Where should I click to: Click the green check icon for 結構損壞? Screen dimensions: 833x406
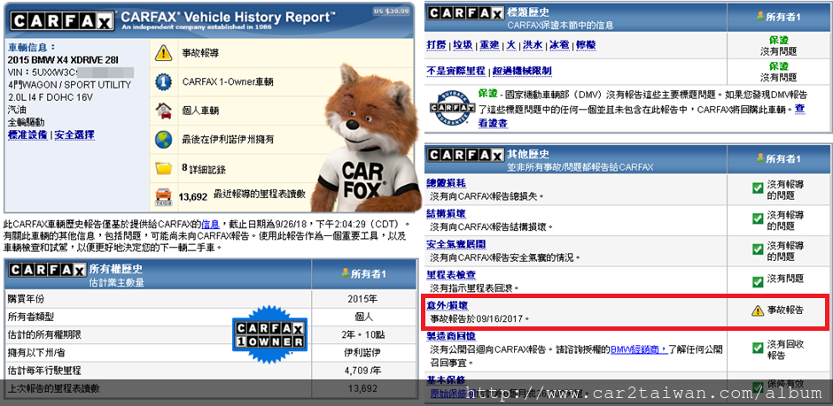point(758,218)
